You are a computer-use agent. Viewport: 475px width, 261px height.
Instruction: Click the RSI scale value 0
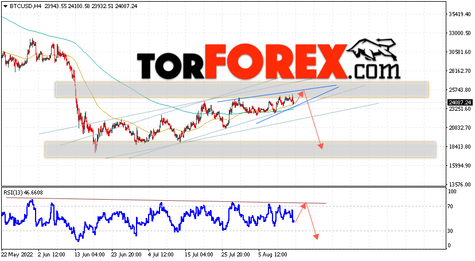449,246
